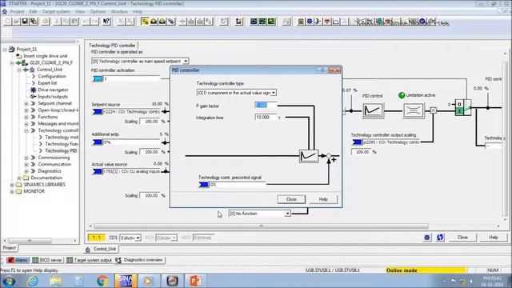Click the Save project toolbar icon
512x288 pixels.
click(x=25, y=22)
